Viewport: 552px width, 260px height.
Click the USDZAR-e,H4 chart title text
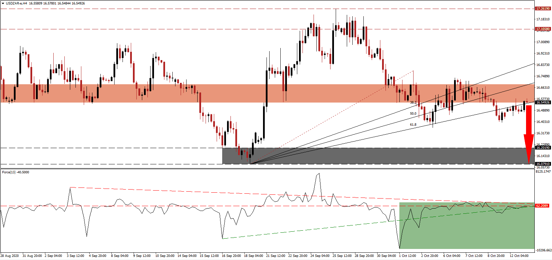coord(17,3)
